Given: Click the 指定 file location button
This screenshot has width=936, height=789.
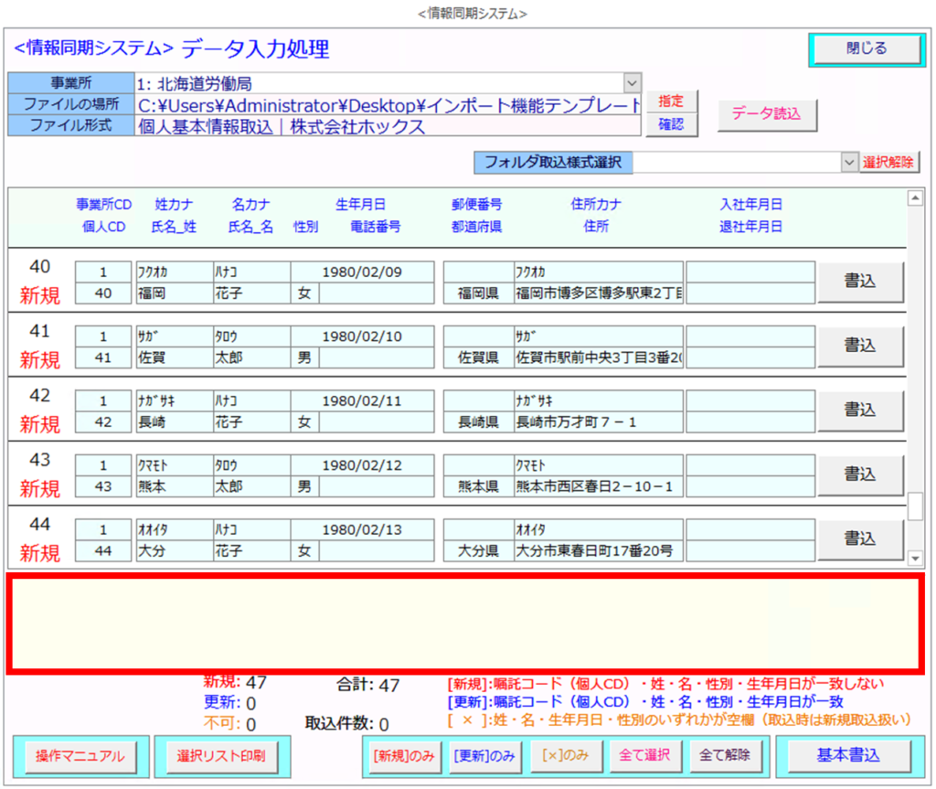Looking at the screenshot, I should (x=670, y=101).
